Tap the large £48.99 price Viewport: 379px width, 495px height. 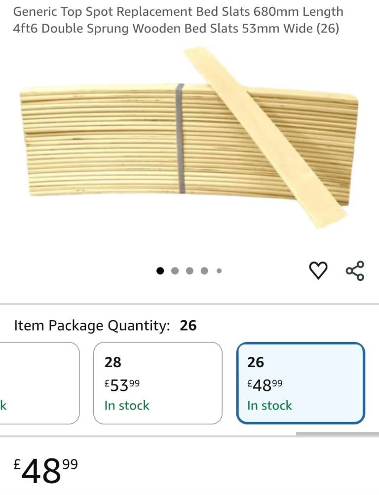point(45,471)
